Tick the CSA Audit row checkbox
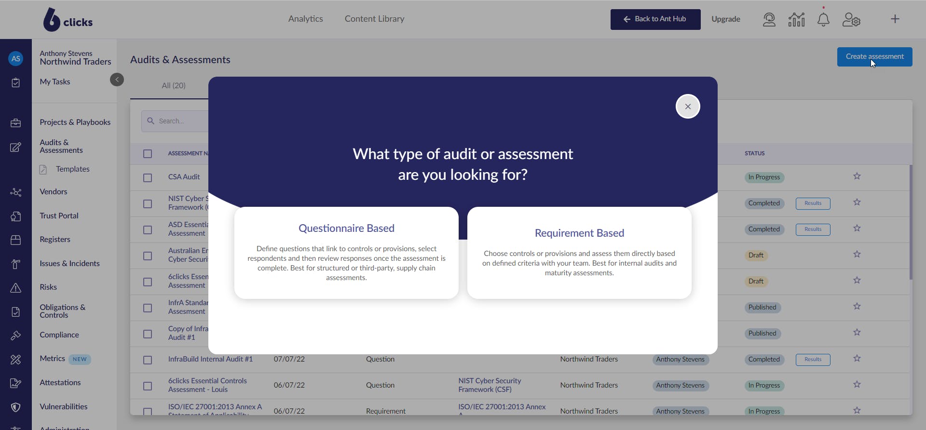Viewport: 926px width, 430px height. 148,178
